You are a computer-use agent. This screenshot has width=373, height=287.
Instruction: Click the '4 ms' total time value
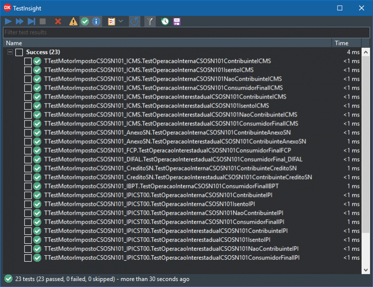tap(353, 52)
